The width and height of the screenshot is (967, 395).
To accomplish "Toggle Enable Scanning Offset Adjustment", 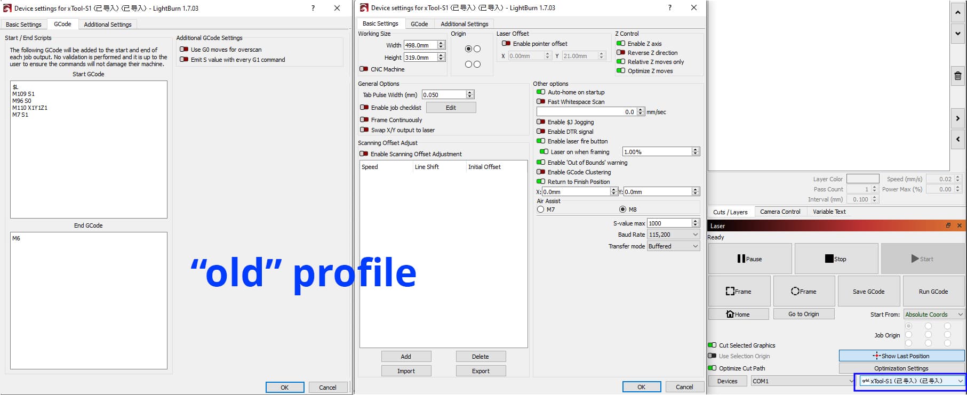I will tap(364, 154).
